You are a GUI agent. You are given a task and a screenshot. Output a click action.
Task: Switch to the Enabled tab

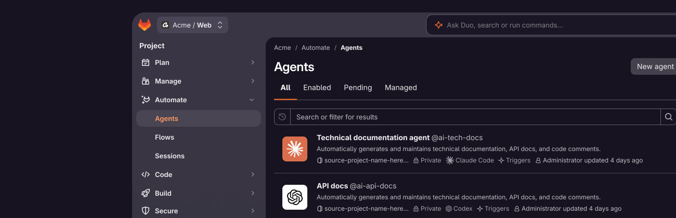(317, 88)
